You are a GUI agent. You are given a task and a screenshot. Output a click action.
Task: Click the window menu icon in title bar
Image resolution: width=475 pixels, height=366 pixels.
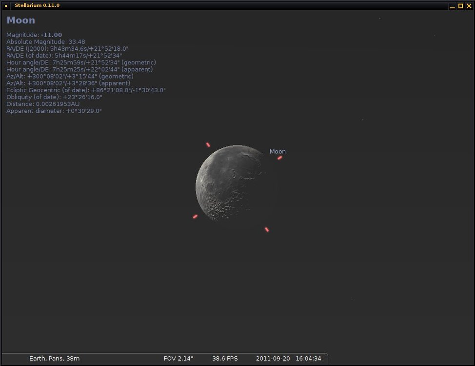[6, 6]
